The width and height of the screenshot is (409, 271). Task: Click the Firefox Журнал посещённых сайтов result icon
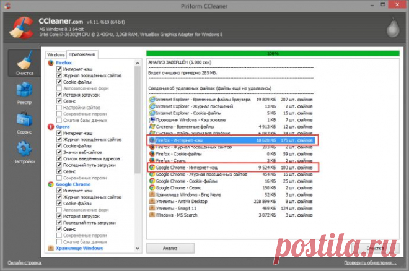[152, 147]
